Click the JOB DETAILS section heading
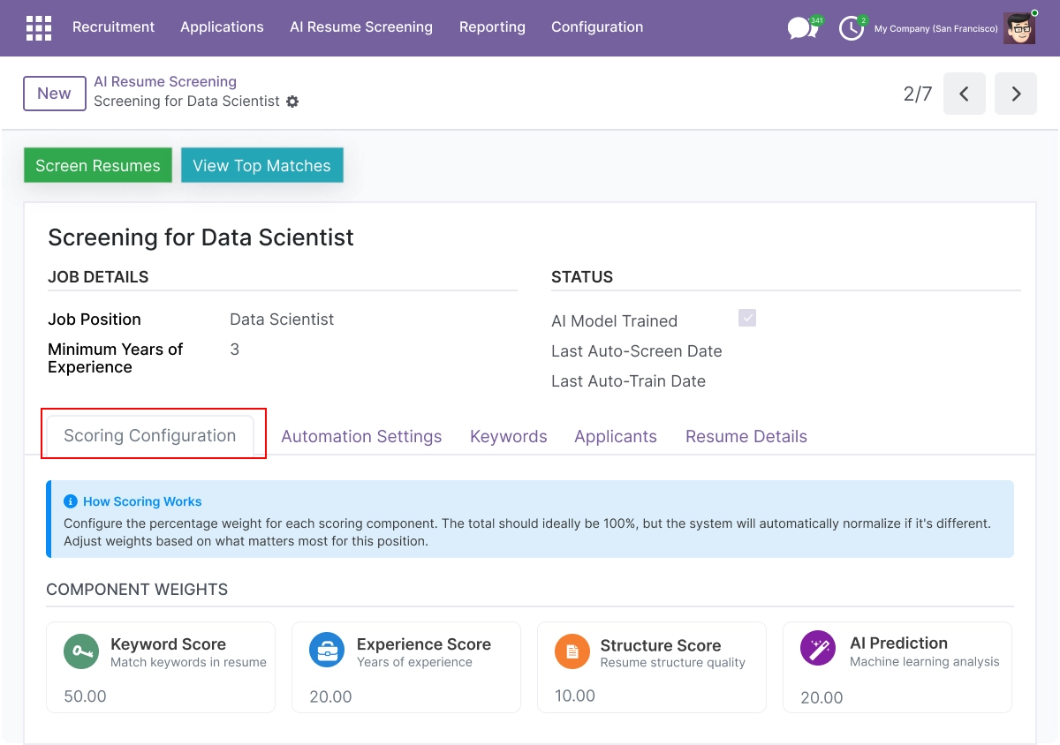This screenshot has width=1060, height=745. (98, 277)
